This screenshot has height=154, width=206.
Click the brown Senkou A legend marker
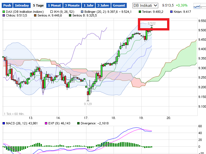(35, 15)
